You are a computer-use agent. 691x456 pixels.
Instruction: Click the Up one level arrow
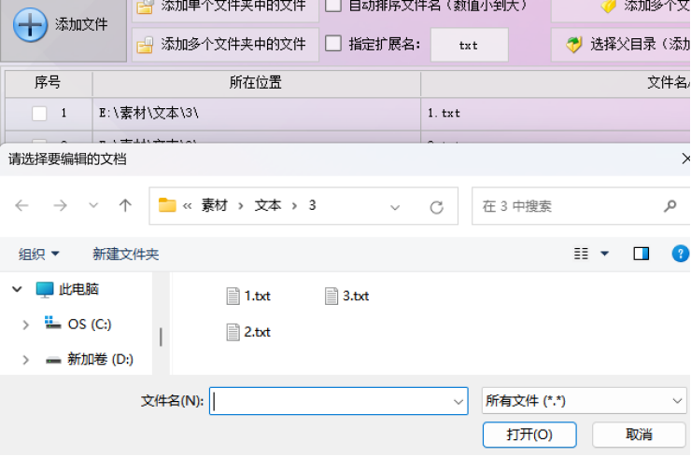point(125,205)
